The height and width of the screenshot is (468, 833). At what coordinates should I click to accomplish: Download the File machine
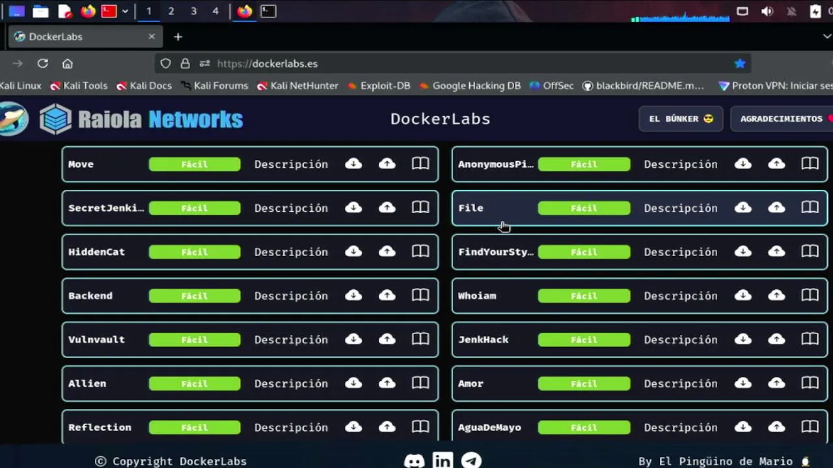coord(743,207)
